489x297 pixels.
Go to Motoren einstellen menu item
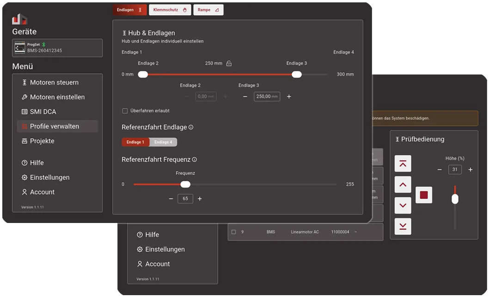click(57, 97)
